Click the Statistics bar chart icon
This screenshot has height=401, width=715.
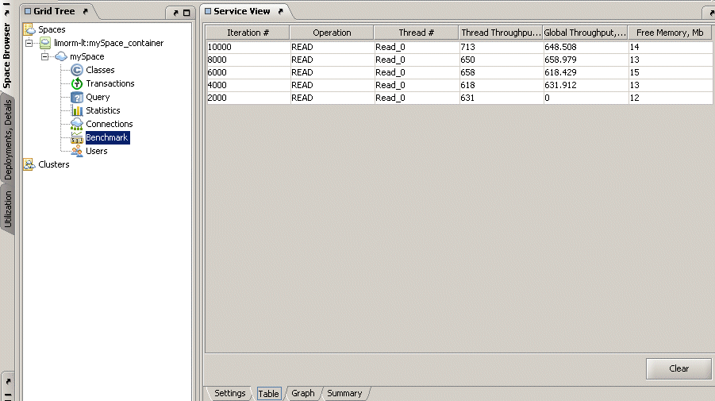pos(77,110)
